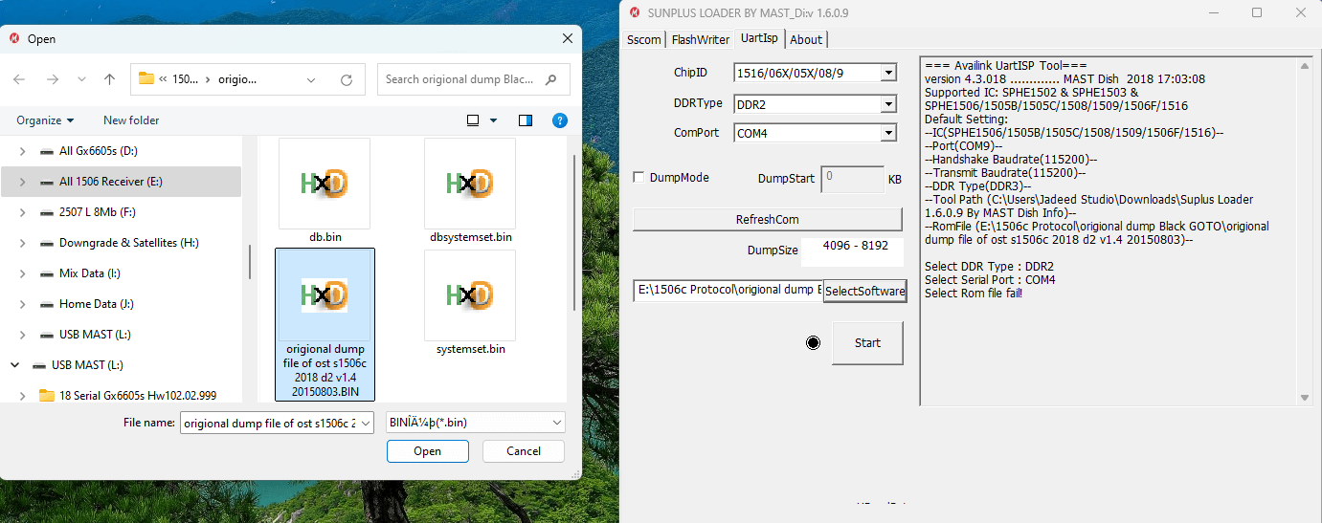Click the New folder button
Image resolution: width=1322 pixels, height=523 pixels.
[131, 120]
